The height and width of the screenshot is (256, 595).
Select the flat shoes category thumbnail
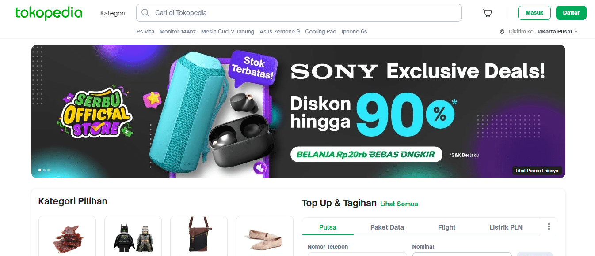coord(264,236)
